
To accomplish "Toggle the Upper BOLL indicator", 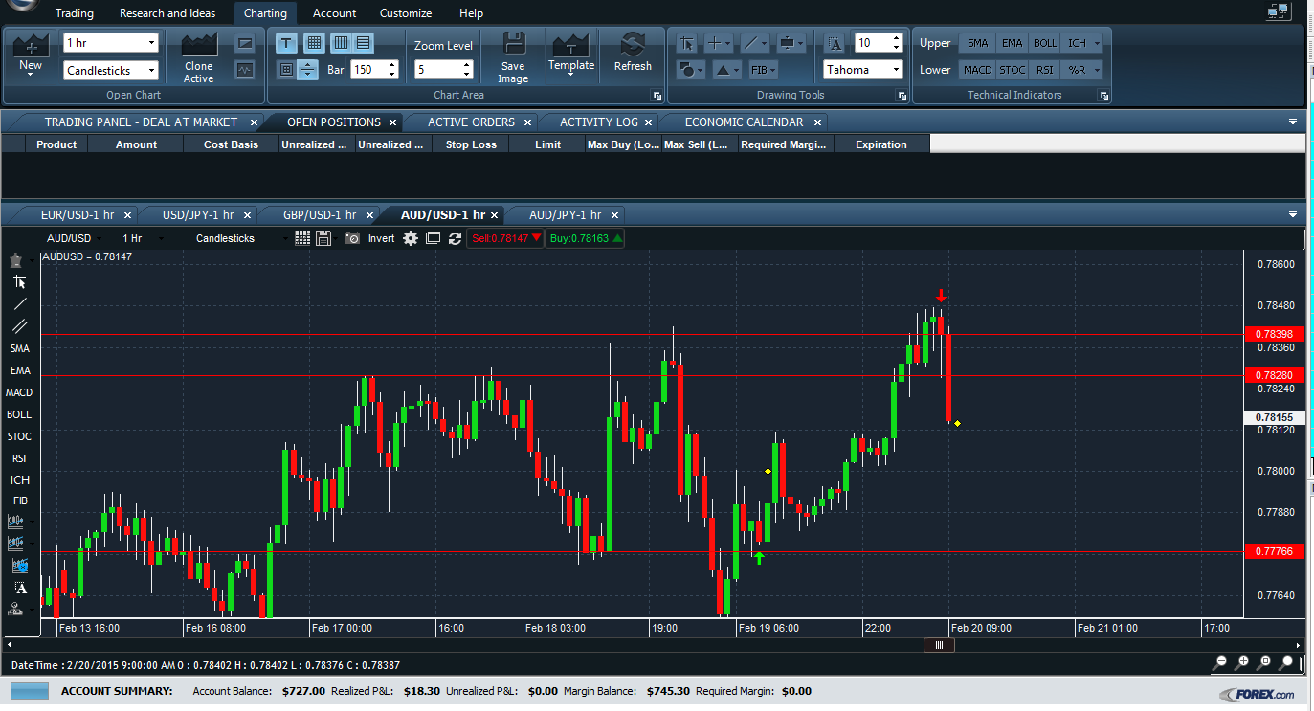I will (1045, 43).
